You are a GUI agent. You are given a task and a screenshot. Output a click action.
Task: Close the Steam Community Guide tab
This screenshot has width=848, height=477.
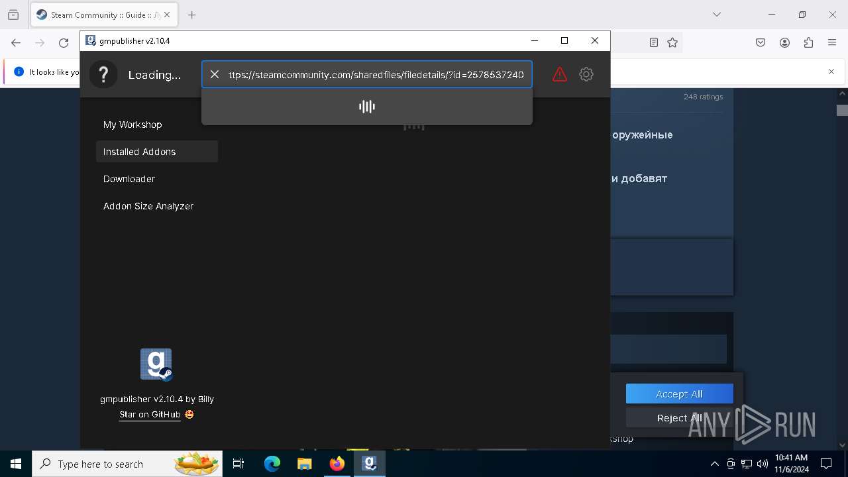click(166, 15)
